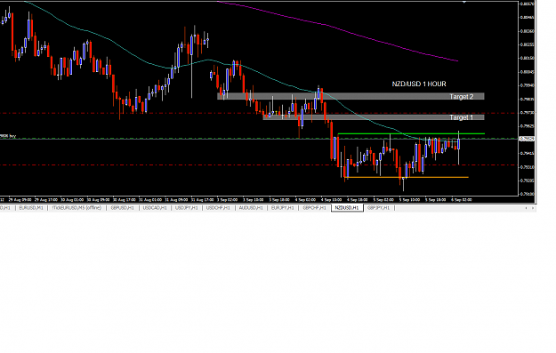Click tab-bar right scroll arrow

[x=533, y=208]
